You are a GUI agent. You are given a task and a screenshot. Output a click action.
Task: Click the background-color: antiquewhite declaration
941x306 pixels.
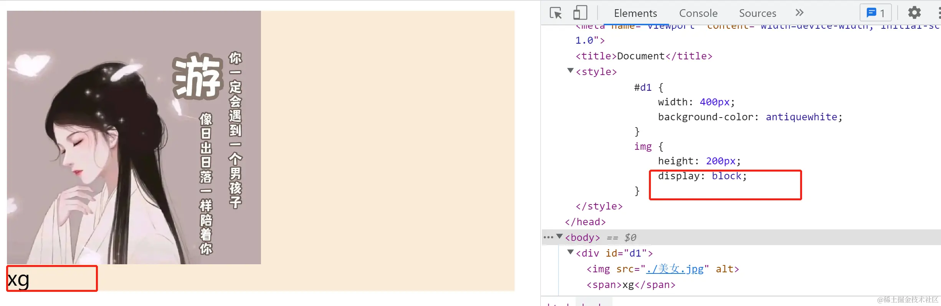tap(750, 117)
